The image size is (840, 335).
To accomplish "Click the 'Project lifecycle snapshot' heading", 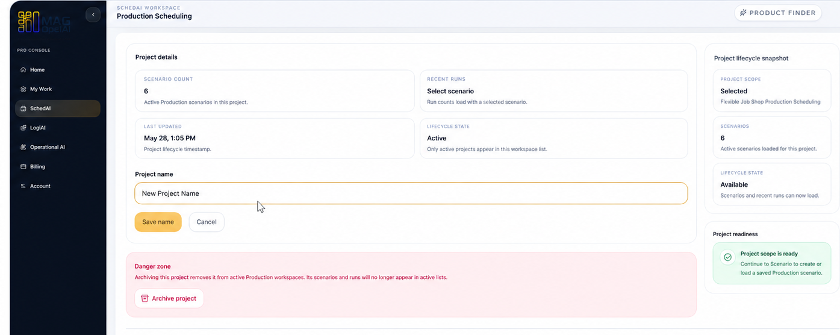I will pos(751,58).
